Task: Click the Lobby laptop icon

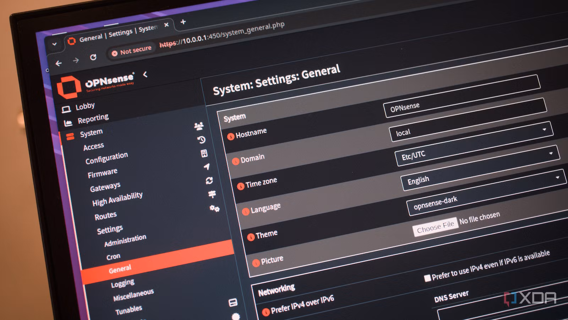Action: tap(66, 109)
